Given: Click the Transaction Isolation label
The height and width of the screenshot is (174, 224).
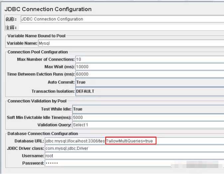Looking at the screenshot, I should tap(53, 91).
